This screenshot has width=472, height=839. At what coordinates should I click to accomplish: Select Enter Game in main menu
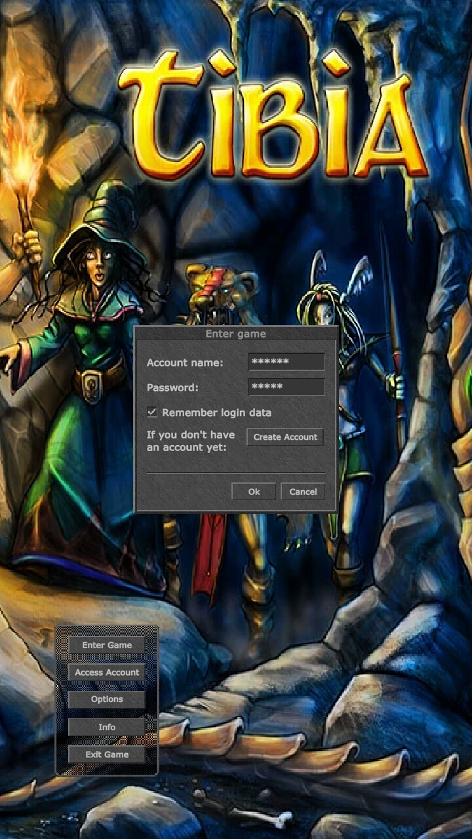click(107, 645)
